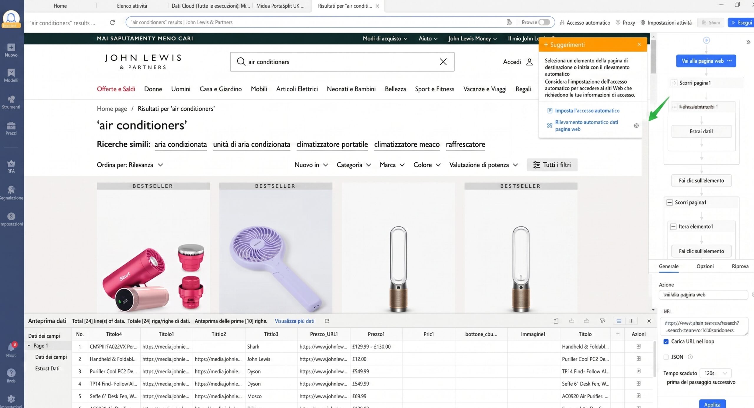Click the Applica button
This screenshot has width=754, height=408.
[712, 404]
